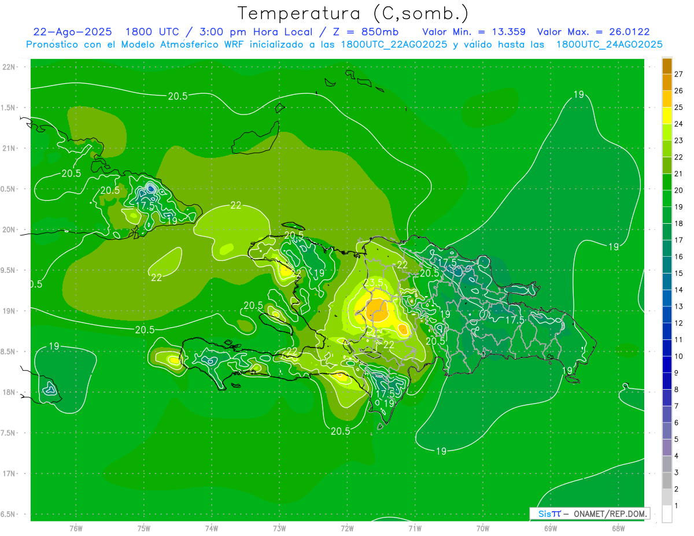Image resolution: width=694 pixels, height=536 pixels.
Task: Click the '23.5' contour label over central Hispaniola
Action: tap(375, 282)
